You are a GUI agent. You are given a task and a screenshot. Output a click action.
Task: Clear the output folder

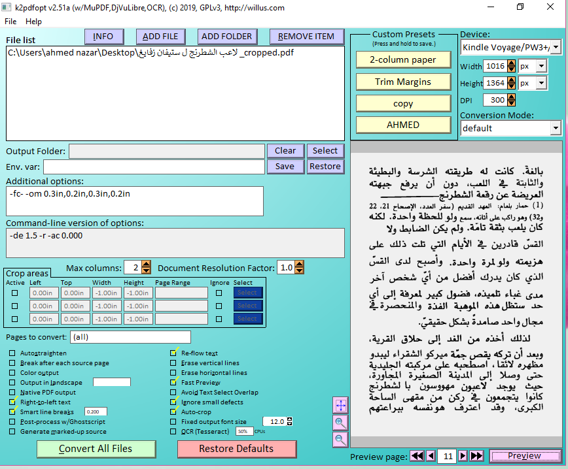[x=285, y=151]
